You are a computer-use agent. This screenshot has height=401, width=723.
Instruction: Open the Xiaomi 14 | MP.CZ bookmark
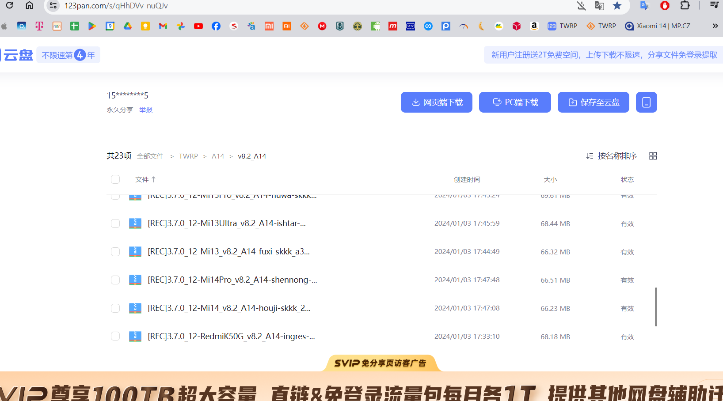658,26
